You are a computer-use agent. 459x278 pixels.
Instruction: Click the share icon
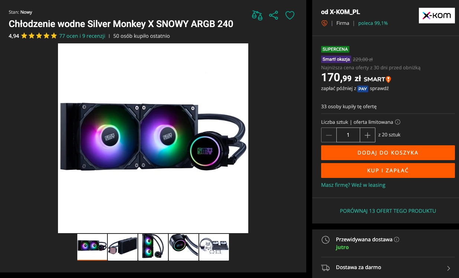[274, 15]
